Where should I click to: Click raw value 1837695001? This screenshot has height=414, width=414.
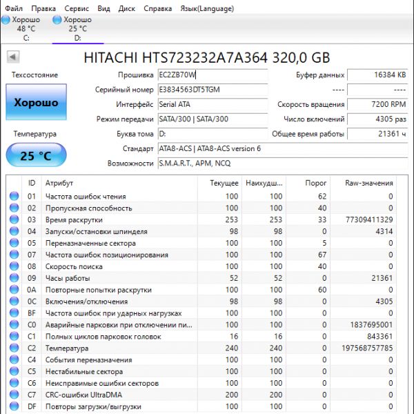(371, 324)
